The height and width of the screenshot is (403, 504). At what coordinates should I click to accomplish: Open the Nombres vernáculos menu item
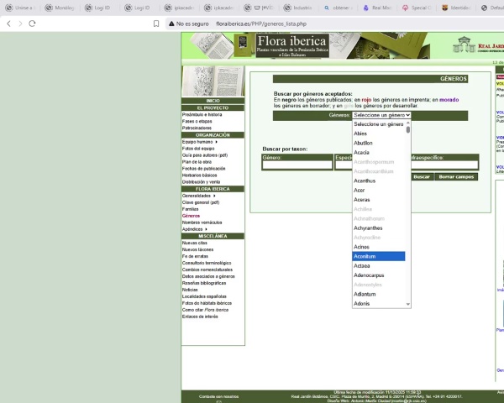202,222
